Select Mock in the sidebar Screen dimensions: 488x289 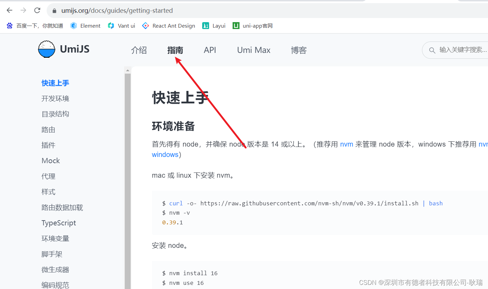click(x=51, y=161)
